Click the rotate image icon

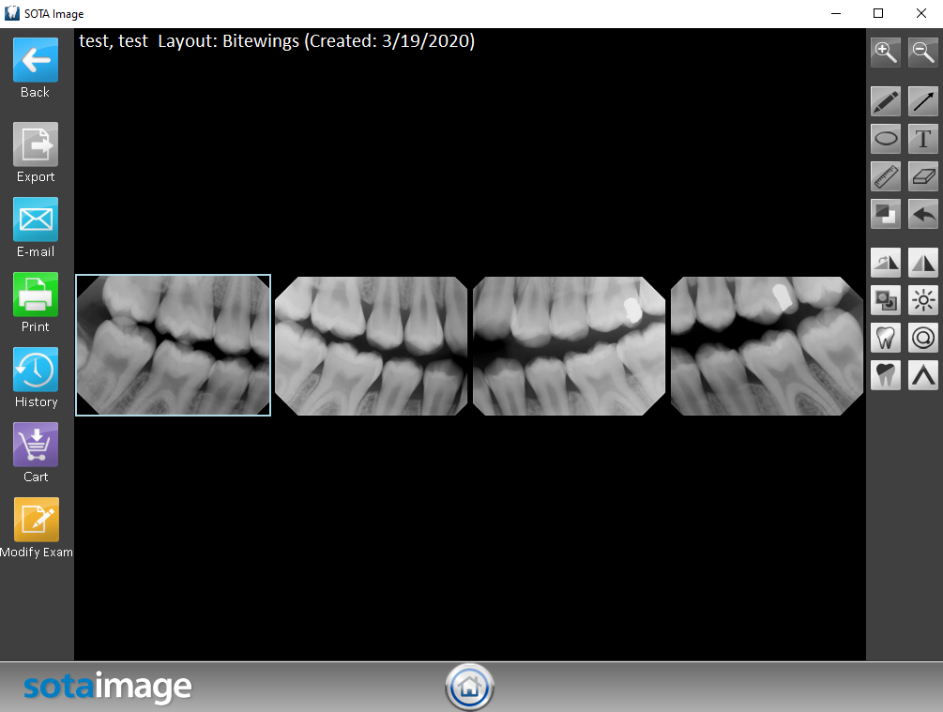point(886,263)
